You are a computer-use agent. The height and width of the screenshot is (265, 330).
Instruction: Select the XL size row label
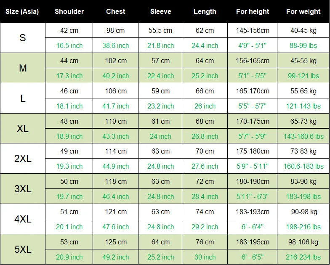point(23,129)
